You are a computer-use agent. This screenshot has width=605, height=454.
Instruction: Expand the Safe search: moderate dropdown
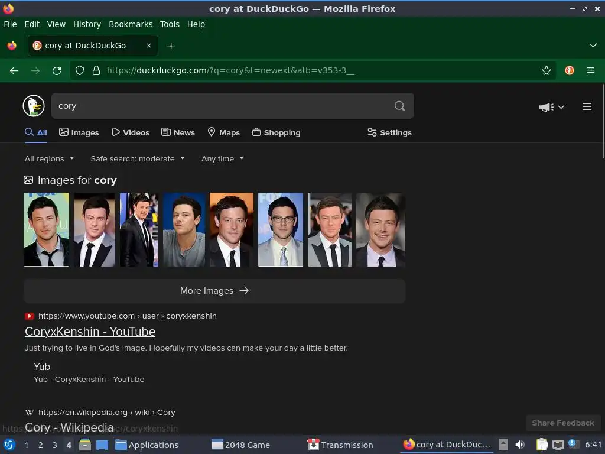pyautogui.click(x=138, y=158)
